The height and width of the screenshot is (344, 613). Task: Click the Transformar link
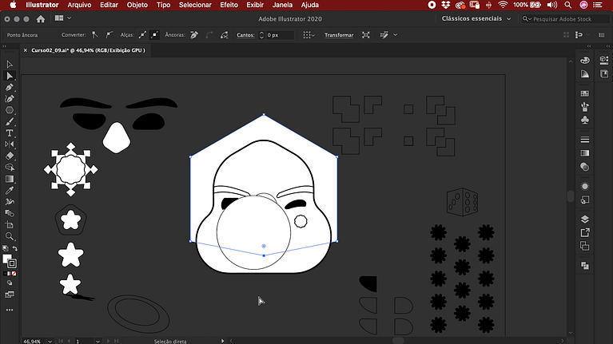pos(338,35)
